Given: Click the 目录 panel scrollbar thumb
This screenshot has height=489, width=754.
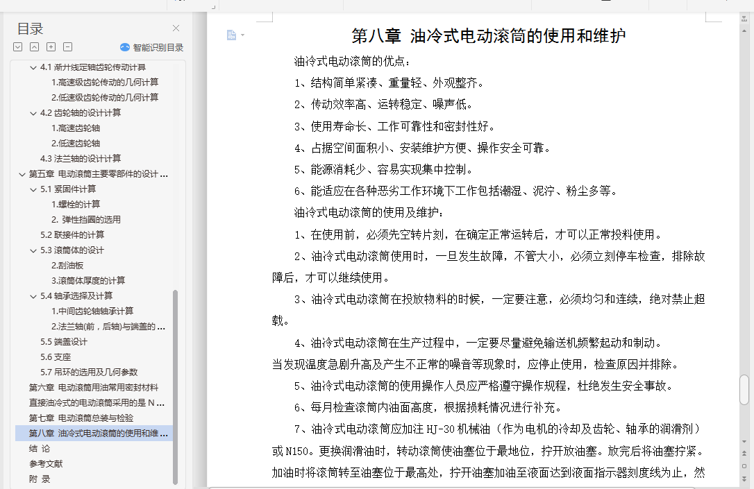Looking at the screenshot, I should click(175, 387).
